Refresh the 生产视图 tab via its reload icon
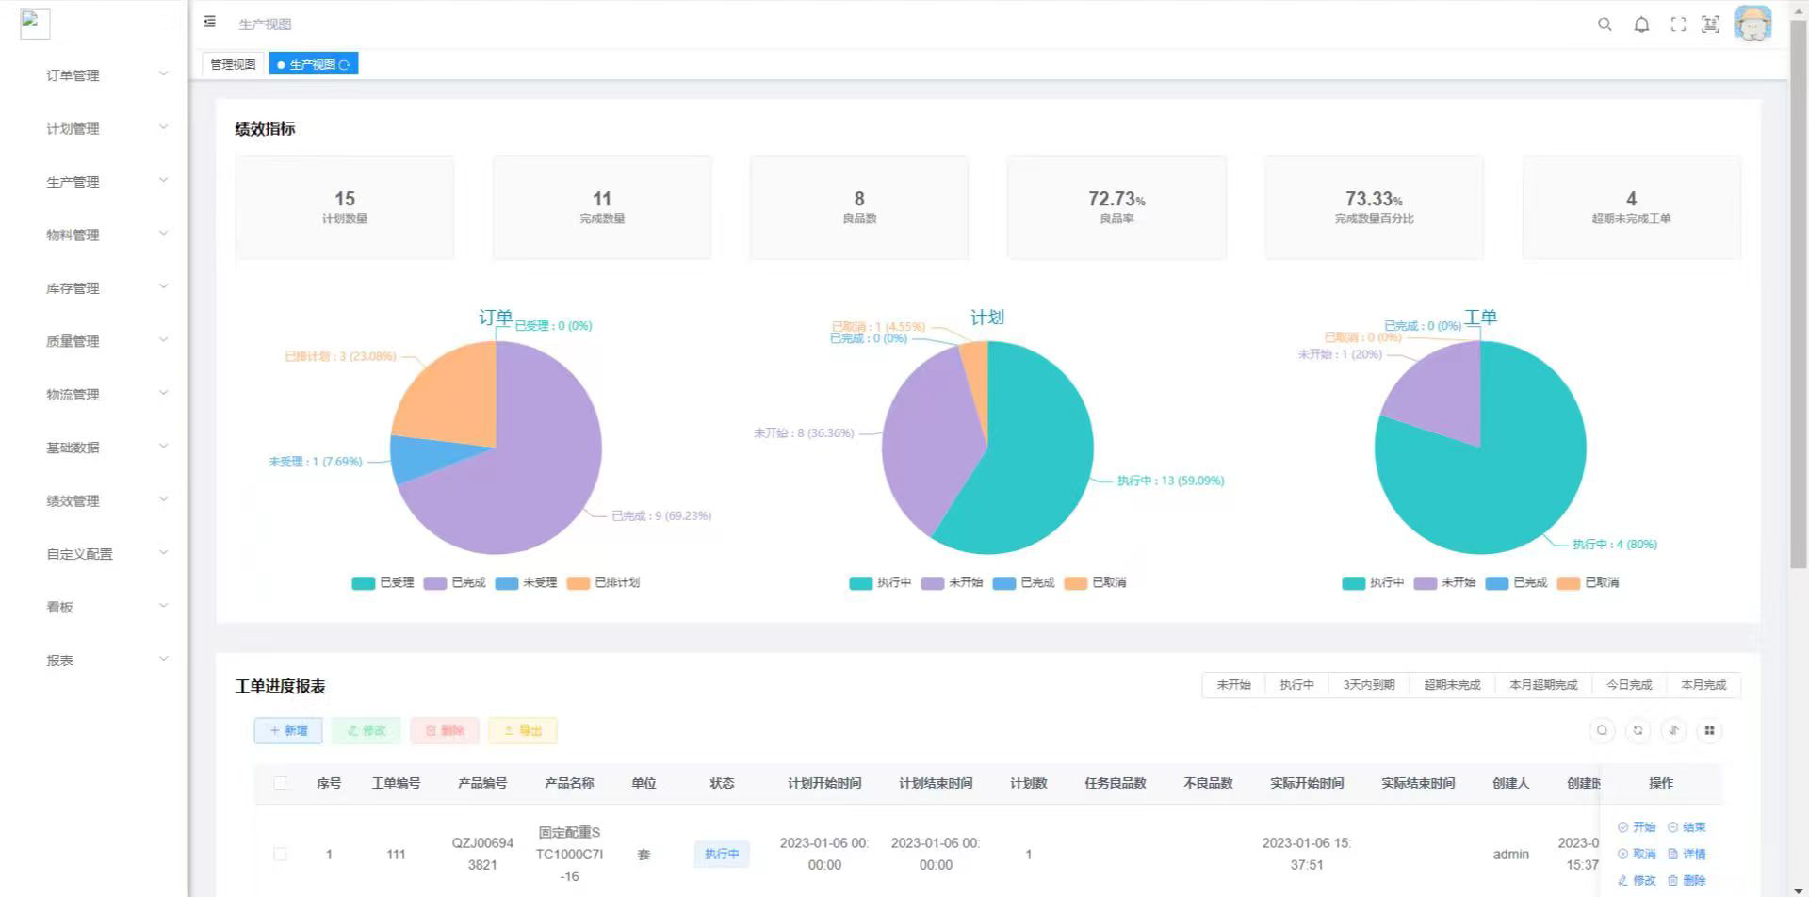The image size is (1809, 897). pyautogui.click(x=344, y=65)
